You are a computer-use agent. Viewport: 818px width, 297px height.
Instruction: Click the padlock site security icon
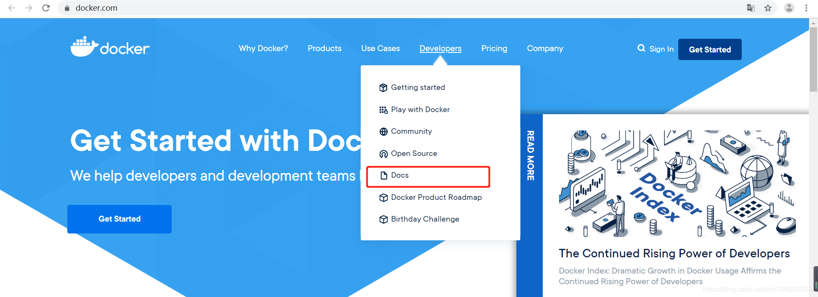pyautogui.click(x=67, y=8)
